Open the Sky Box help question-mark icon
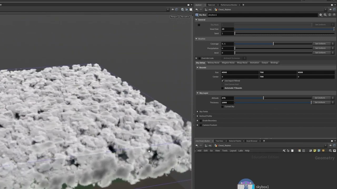The height and width of the screenshot is (189, 337). point(334,15)
